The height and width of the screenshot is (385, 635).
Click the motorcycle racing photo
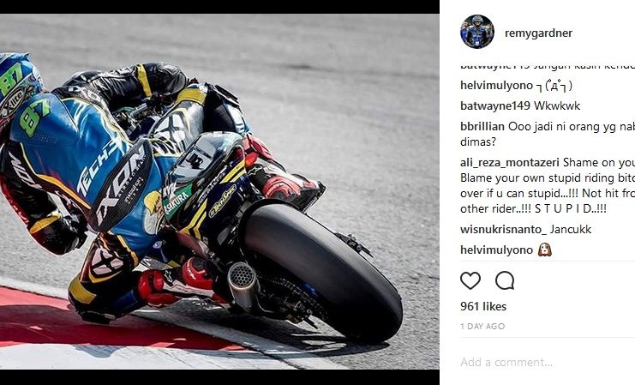219,192
